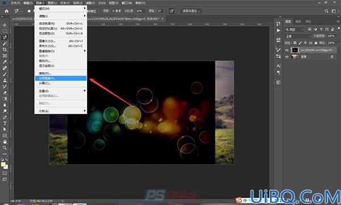The width and height of the screenshot is (341, 205).
Task: Select the Frame tool
Action: coord(5,55)
